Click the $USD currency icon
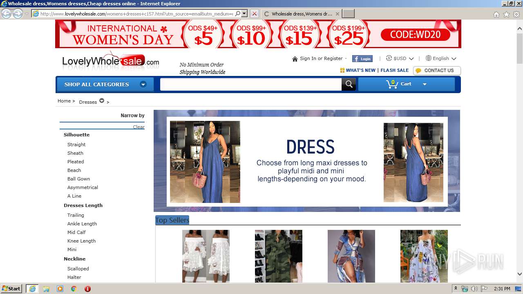Screen dimensions: 523x294 pyautogui.click(x=389, y=58)
